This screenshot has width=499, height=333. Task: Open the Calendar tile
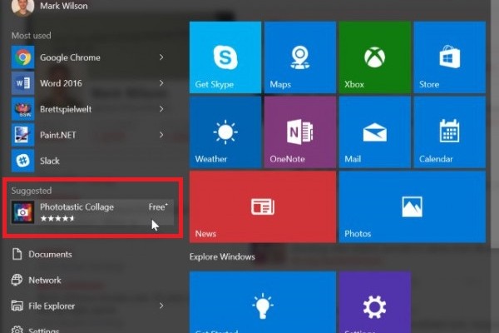click(x=450, y=132)
